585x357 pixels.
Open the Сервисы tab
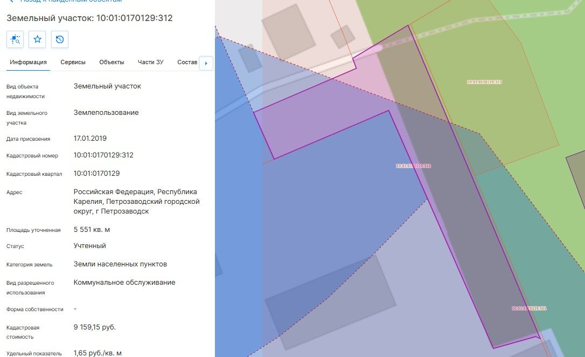[73, 63]
